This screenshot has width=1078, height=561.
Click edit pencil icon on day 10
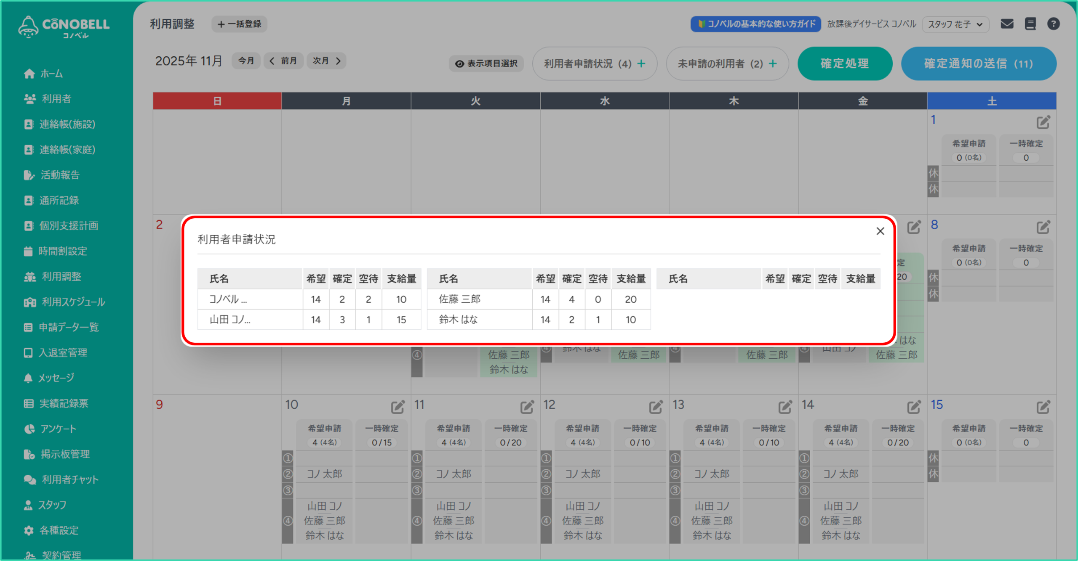pos(397,407)
